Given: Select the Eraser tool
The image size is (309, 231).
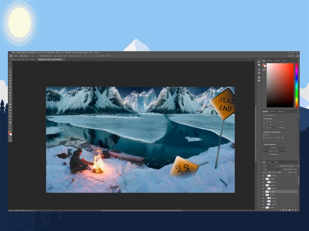Looking at the screenshot, I should [x=10, y=98].
